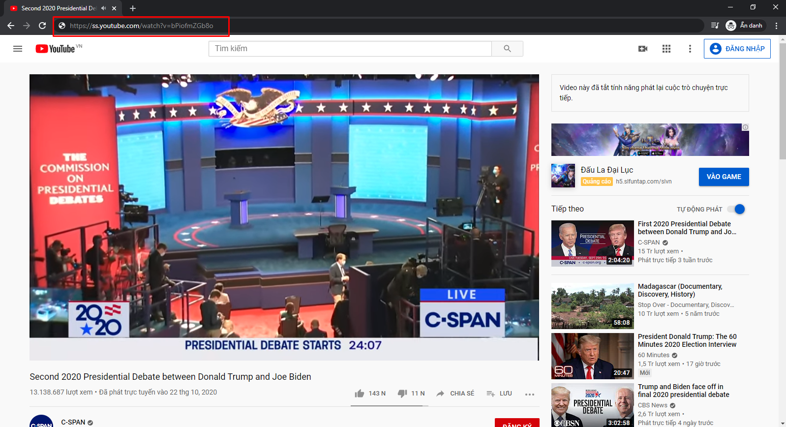Click the VÀO GAME ad button
786x427 pixels.
click(724, 177)
